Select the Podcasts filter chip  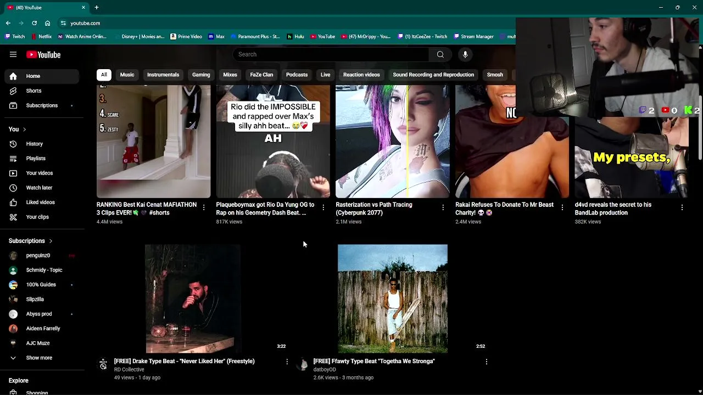297,75
